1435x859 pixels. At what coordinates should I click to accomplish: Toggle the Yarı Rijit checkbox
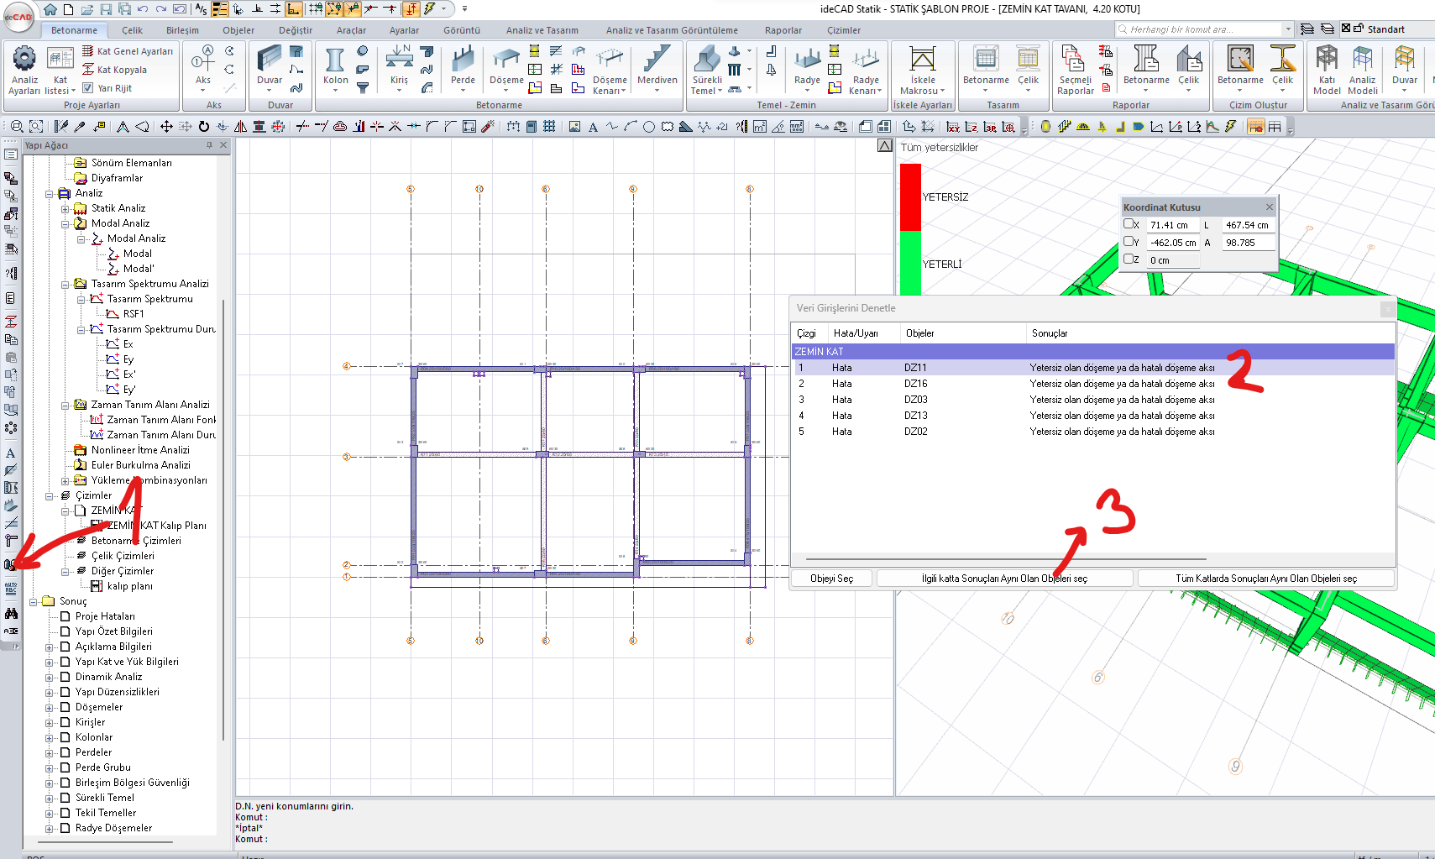88,88
